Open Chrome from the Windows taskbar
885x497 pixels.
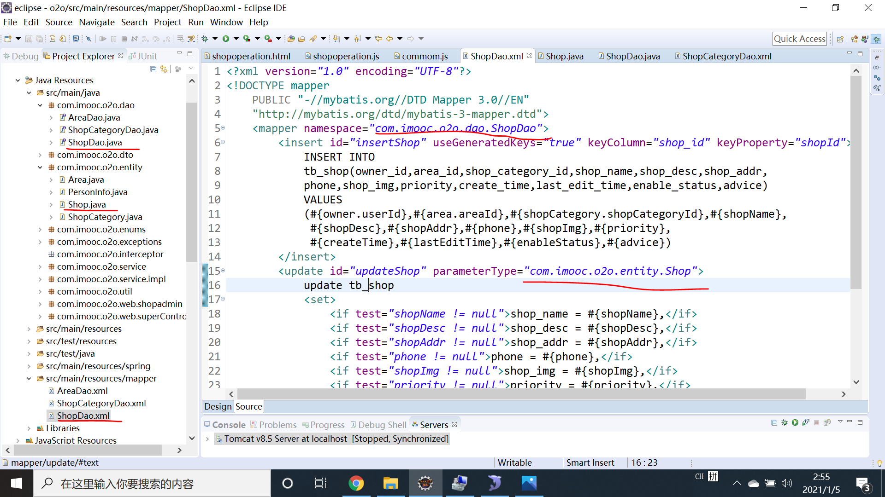[x=356, y=483]
